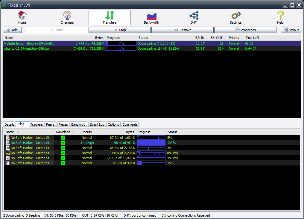Click '2 Downloading 0 Seeding' status text
Image resolution: width=304 pixels, height=219 pixels.
(22, 215)
